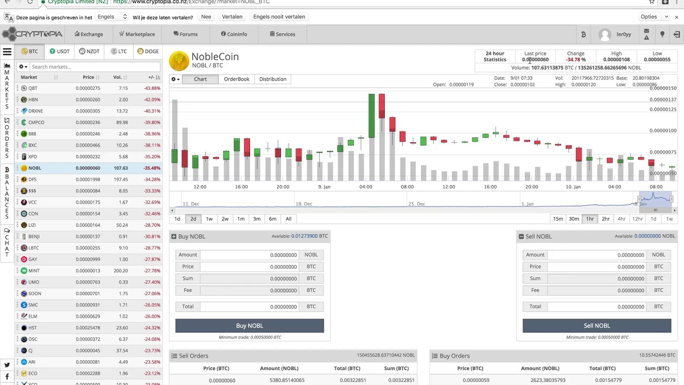
Task: Switch to the USDT base market tab
Action: click(x=59, y=51)
